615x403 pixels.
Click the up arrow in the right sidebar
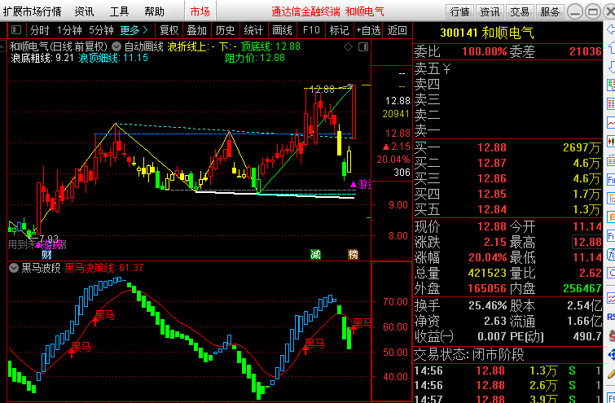click(x=611, y=48)
